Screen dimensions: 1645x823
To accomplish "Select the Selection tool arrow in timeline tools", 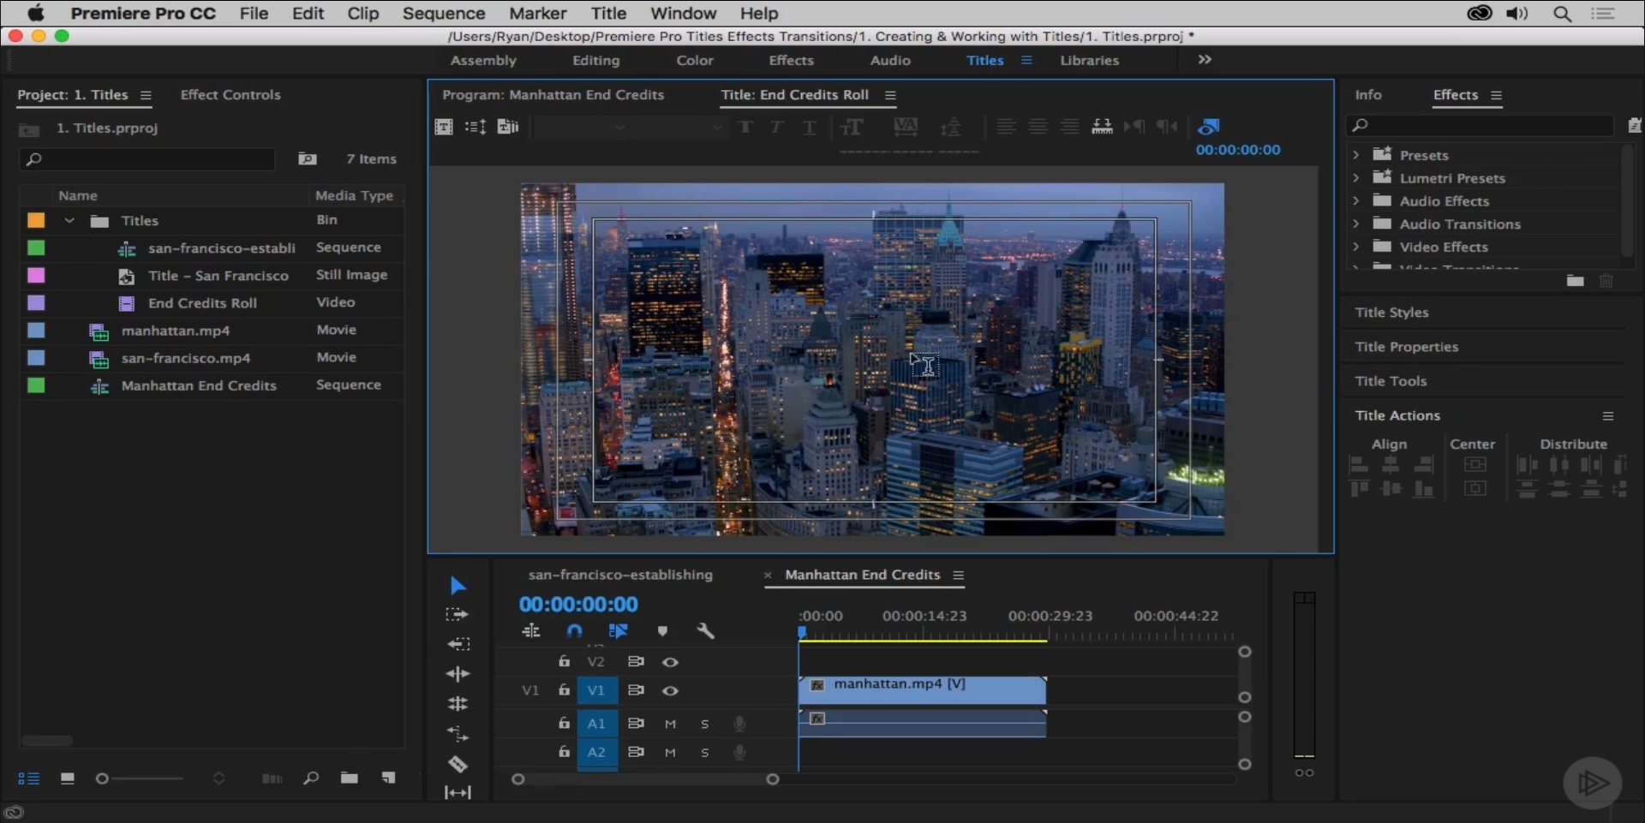I will pos(458,586).
